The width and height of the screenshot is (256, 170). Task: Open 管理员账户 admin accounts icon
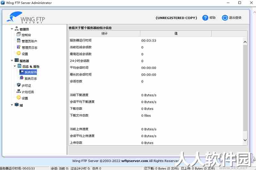click(x=19, y=41)
